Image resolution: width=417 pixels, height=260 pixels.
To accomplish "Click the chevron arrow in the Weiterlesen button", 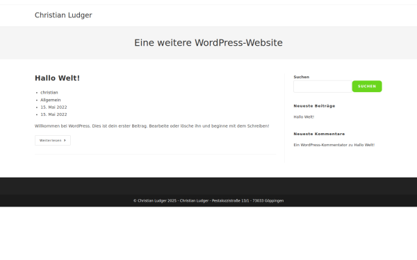I will (65, 140).
